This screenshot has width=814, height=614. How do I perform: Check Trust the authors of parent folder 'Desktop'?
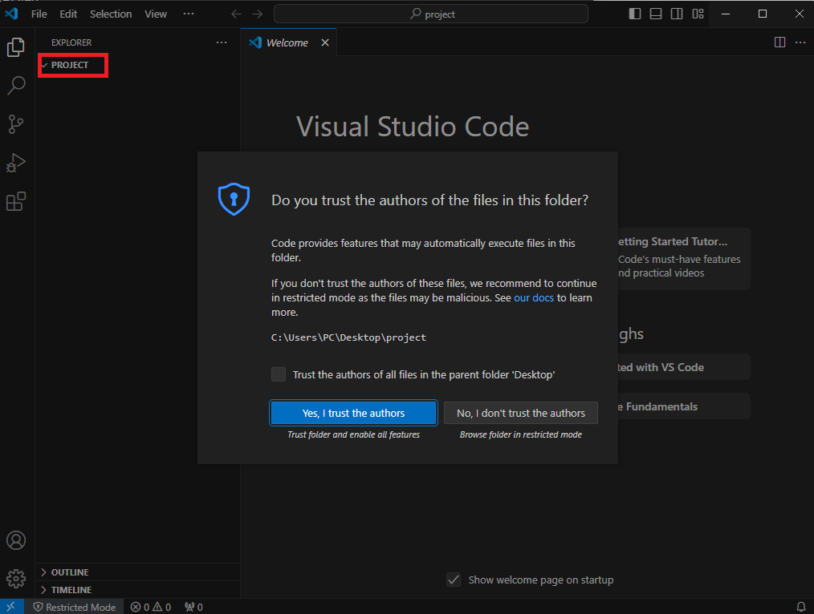coord(279,374)
